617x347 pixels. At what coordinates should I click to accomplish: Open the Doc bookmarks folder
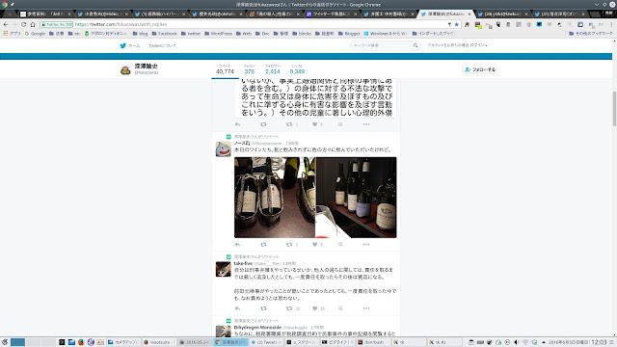coord(262,34)
